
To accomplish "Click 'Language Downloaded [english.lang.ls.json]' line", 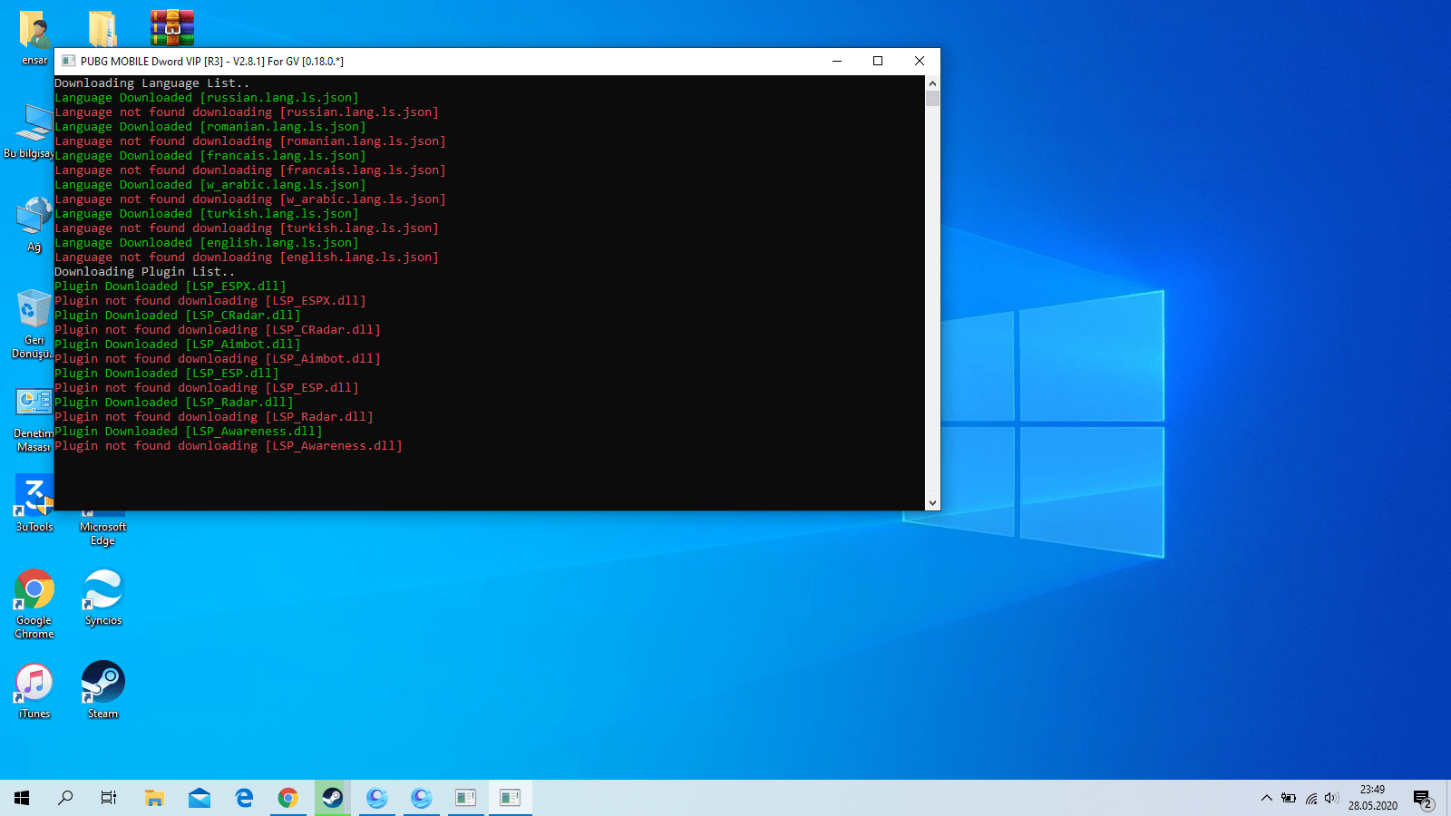I will tap(207, 243).
